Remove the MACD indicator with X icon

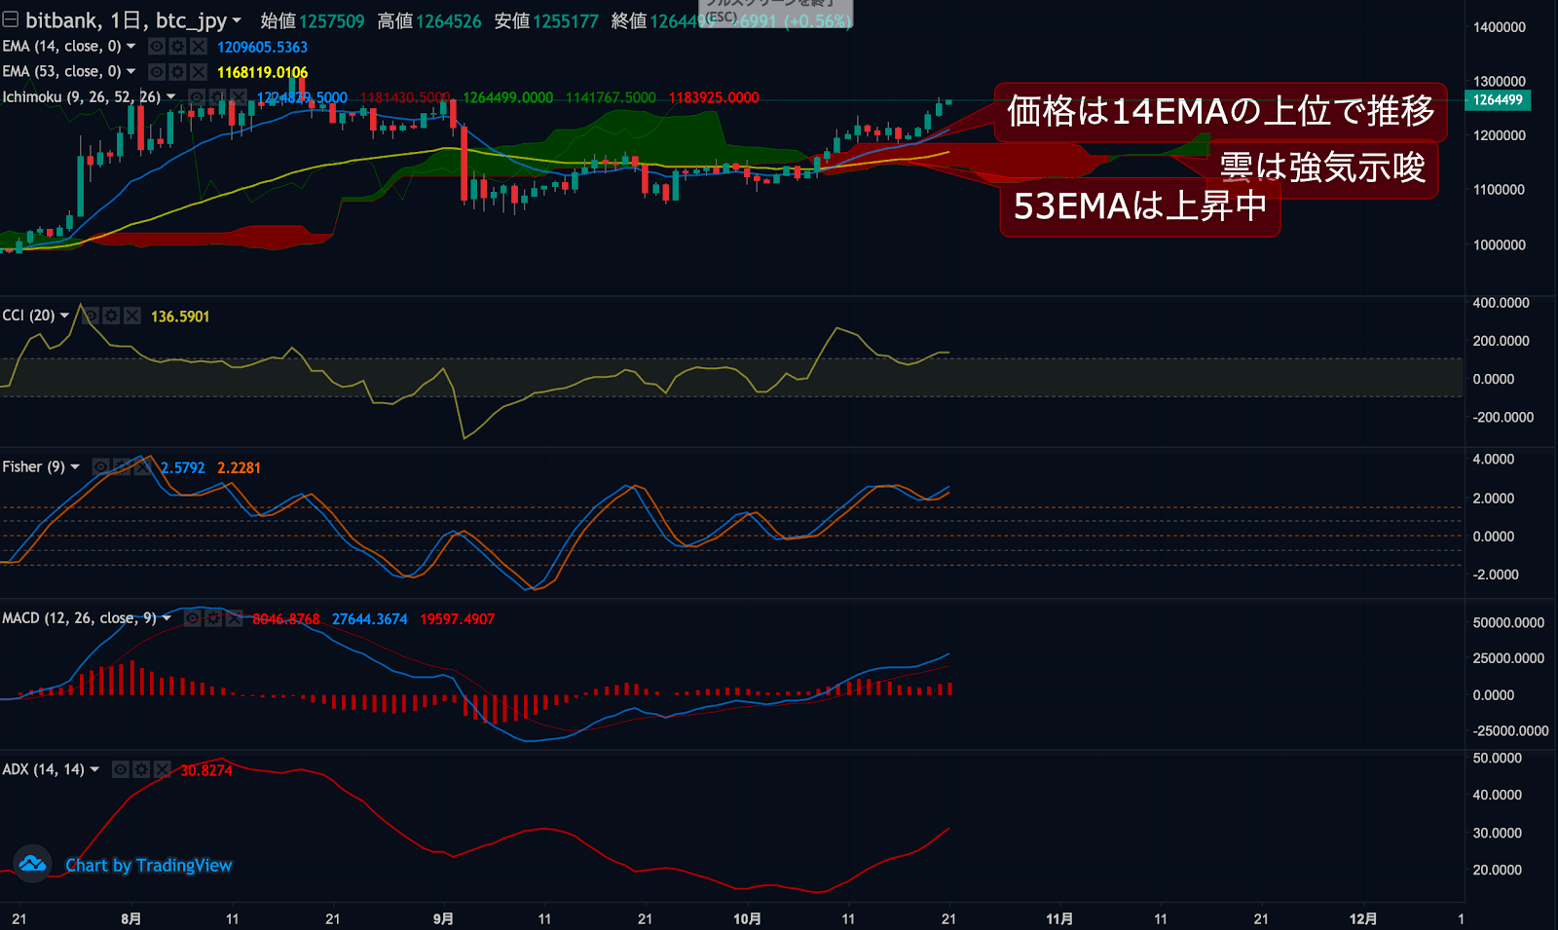point(235,618)
